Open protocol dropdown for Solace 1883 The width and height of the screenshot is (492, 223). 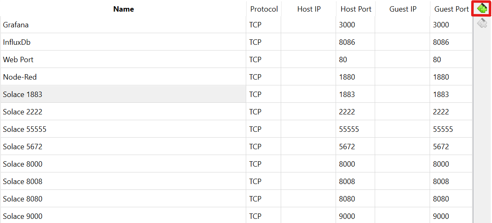tap(263, 95)
